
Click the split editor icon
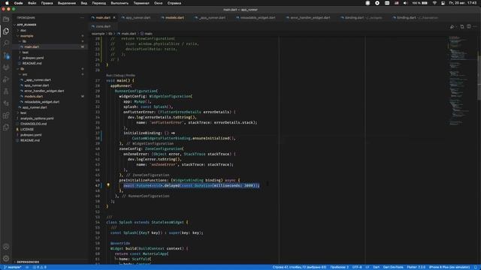pyautogui.click(x=469, y=27)
